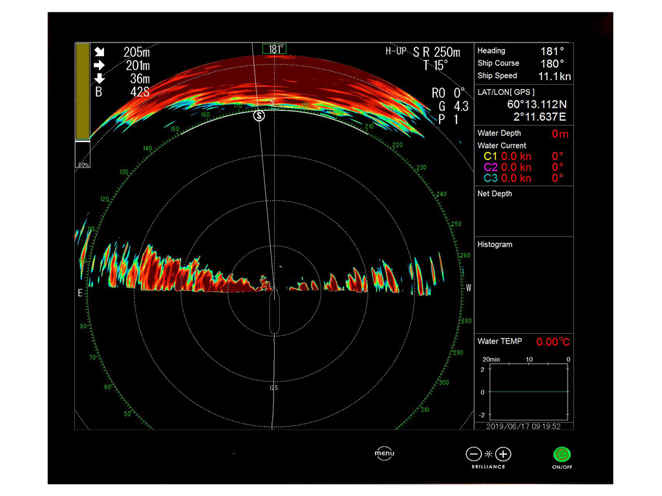Screen dimensions: 662x496
Task: Click the olive level bar gauge
Action: point(83,91)
